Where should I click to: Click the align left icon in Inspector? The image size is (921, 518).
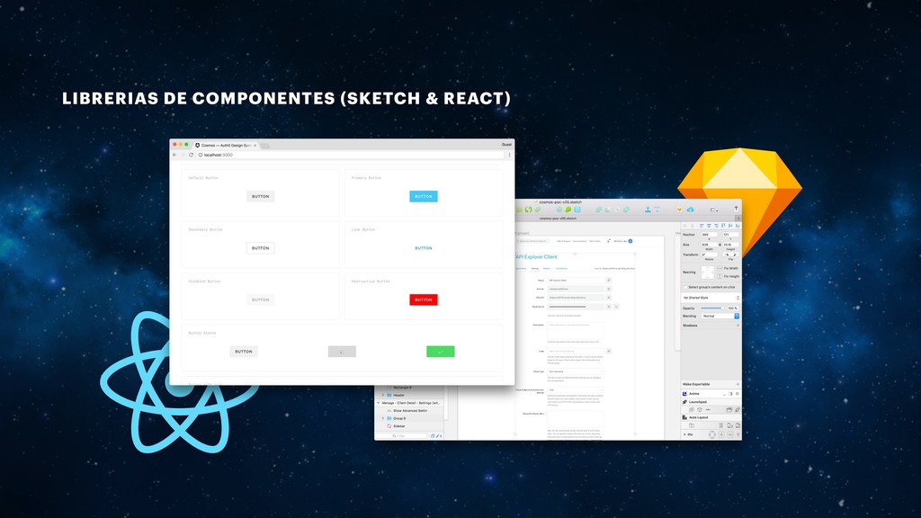coord(702,226)
